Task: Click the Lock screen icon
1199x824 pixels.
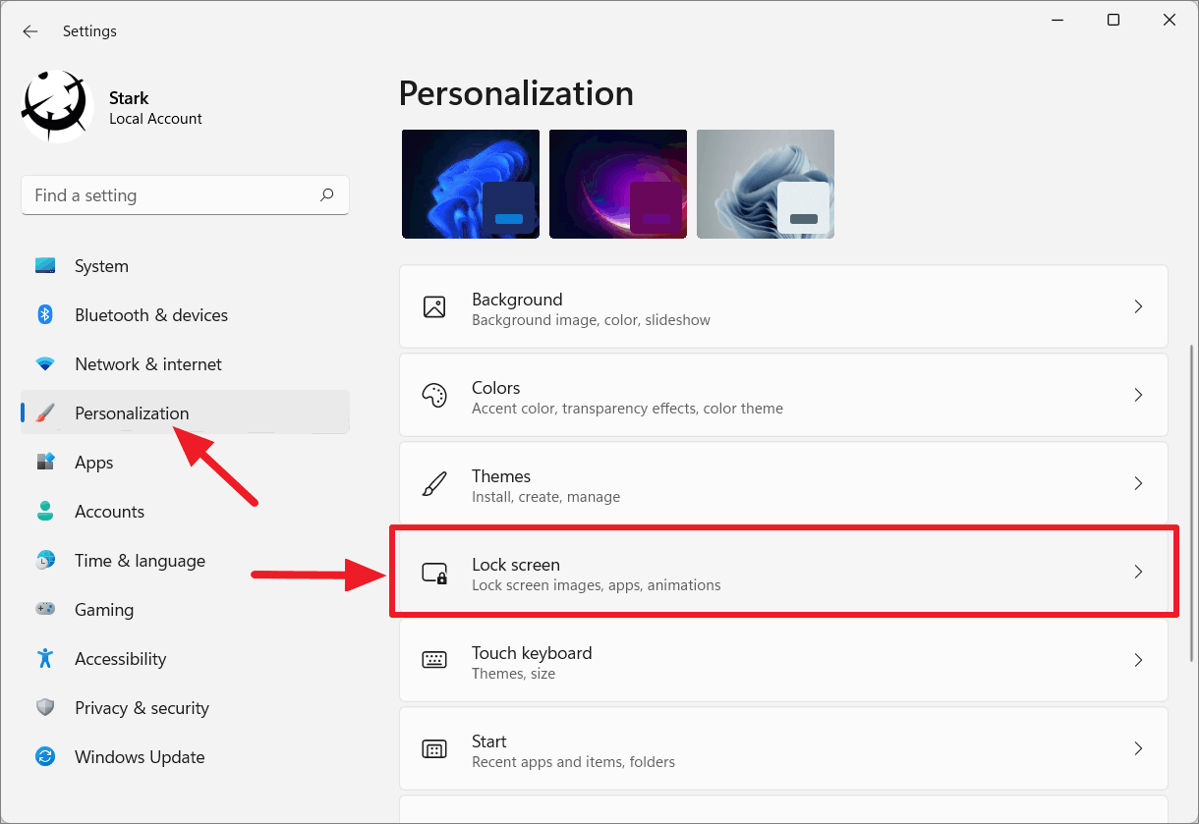Action: (434, 573)
